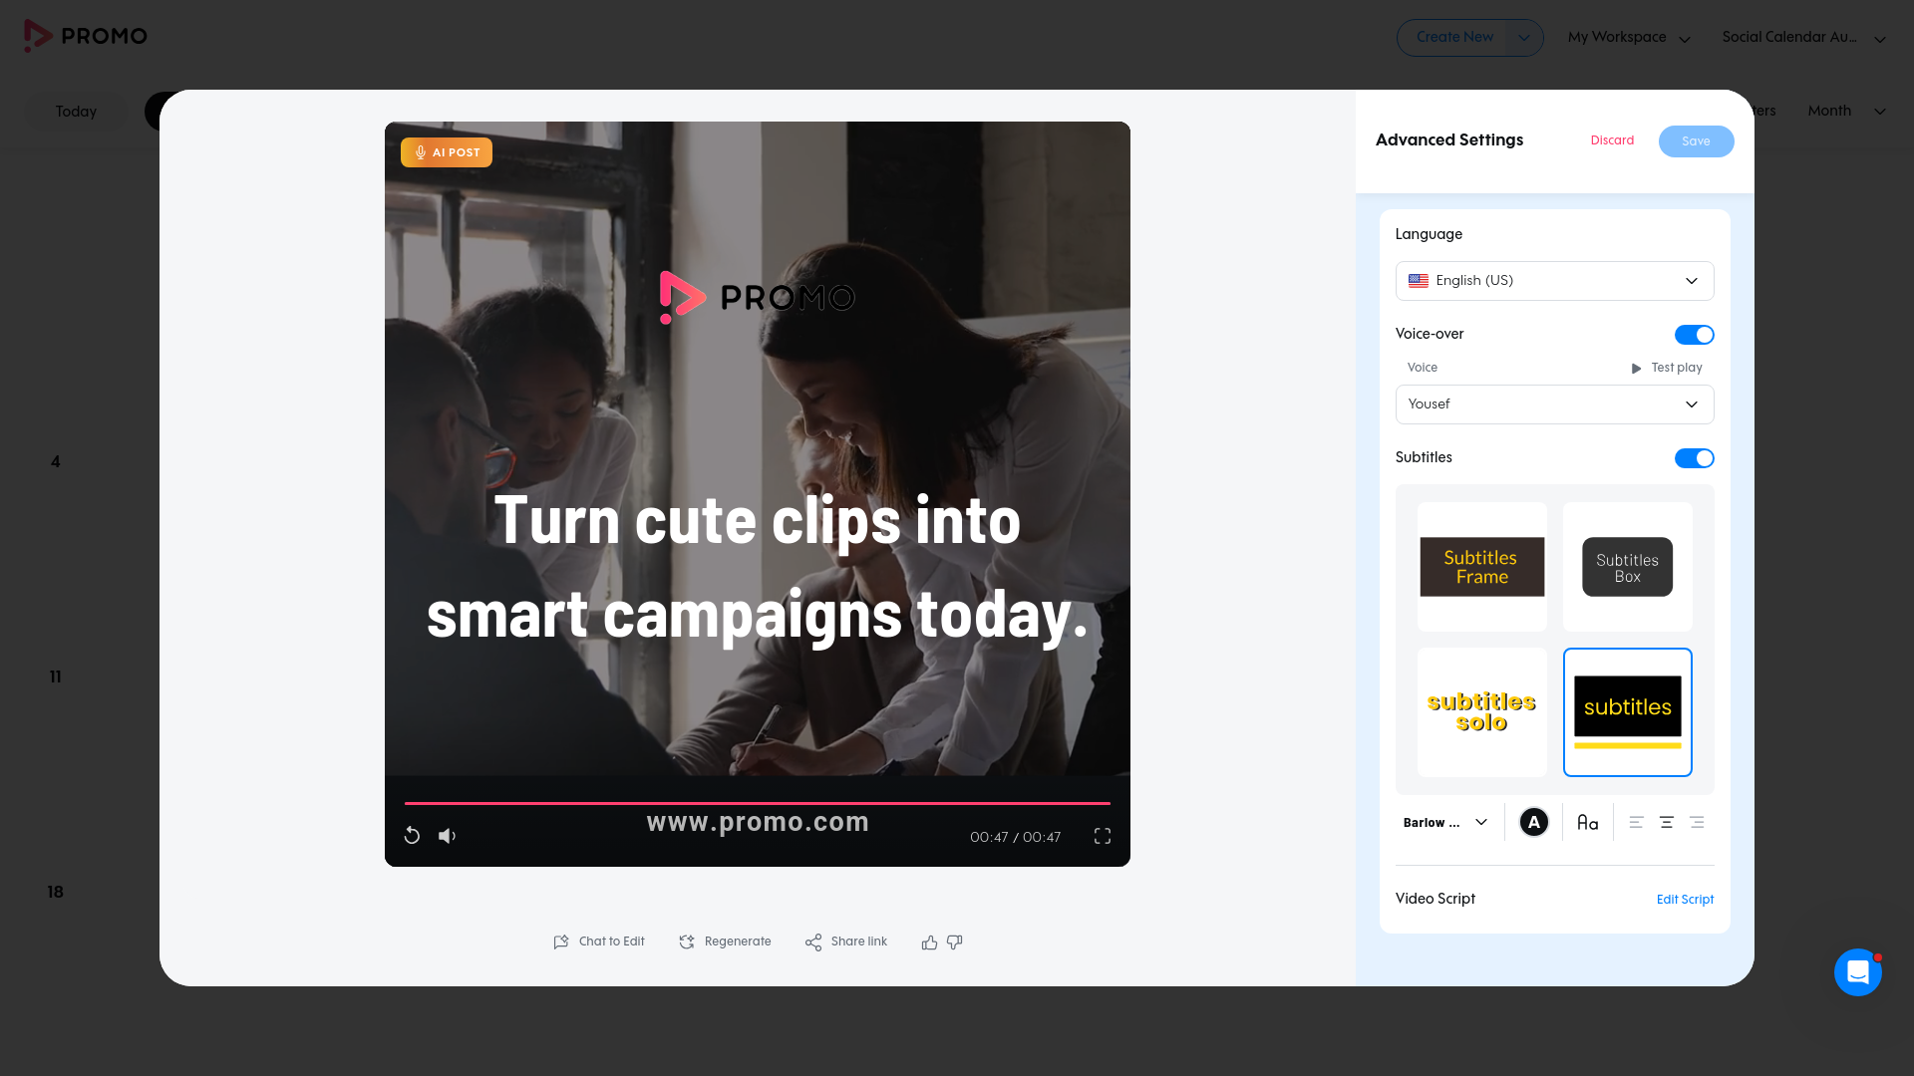The image size is (1914, 1076).
Task: Select the subtitles solo style
Action: [1482, 712]
